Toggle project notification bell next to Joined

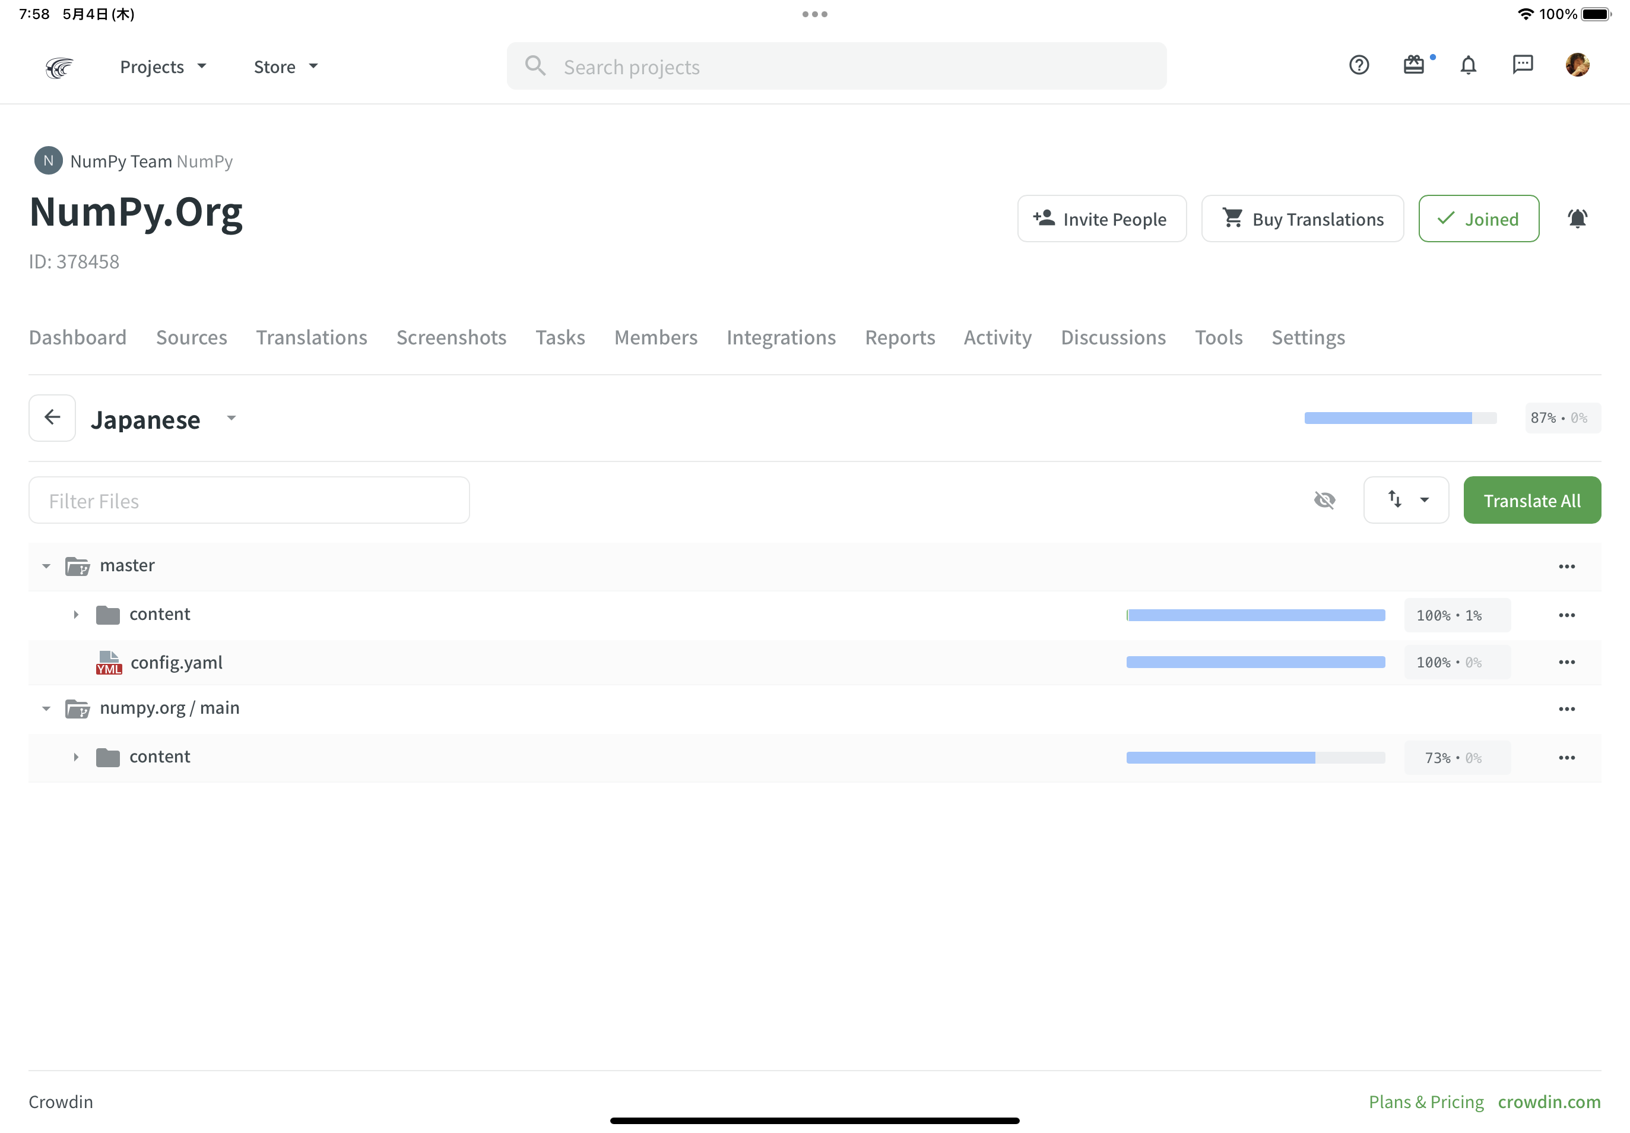click(x=1577, y=219)
